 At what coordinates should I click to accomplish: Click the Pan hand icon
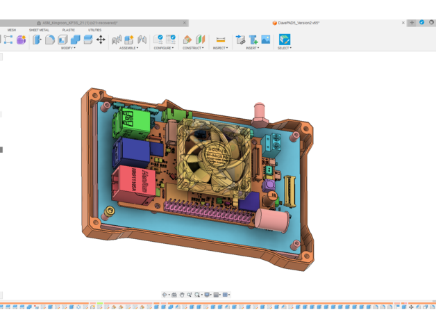point(182,295)
